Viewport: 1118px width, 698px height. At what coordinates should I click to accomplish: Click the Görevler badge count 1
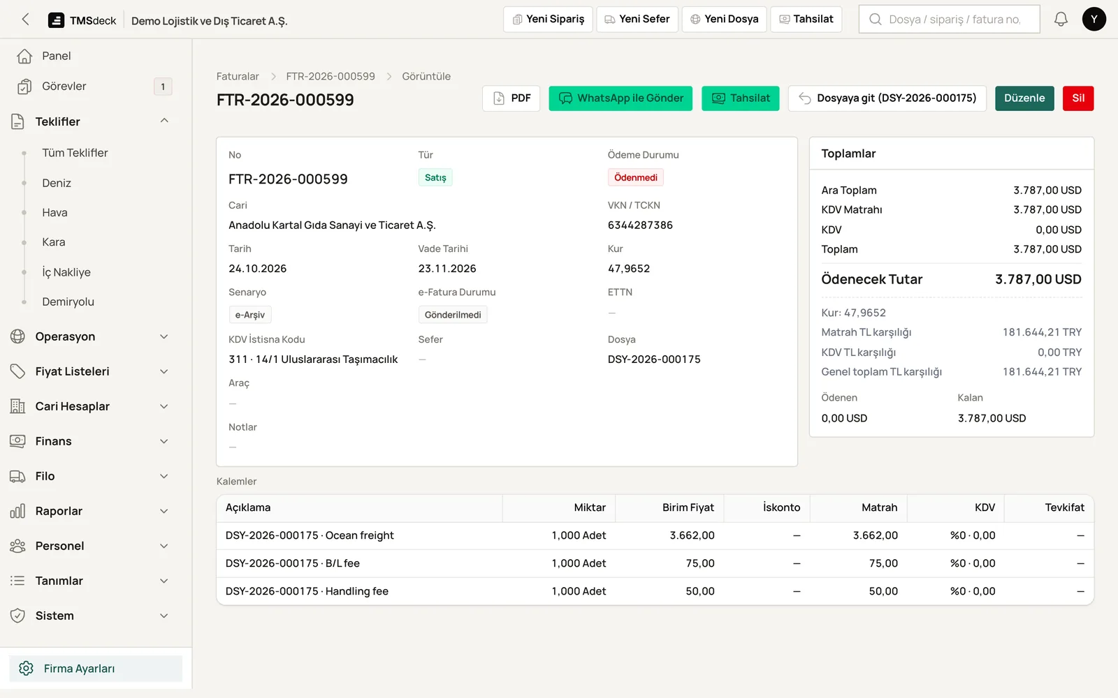[163, 87]
